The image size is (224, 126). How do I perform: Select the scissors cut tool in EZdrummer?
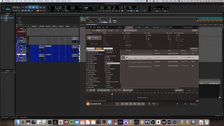point(91,90)
